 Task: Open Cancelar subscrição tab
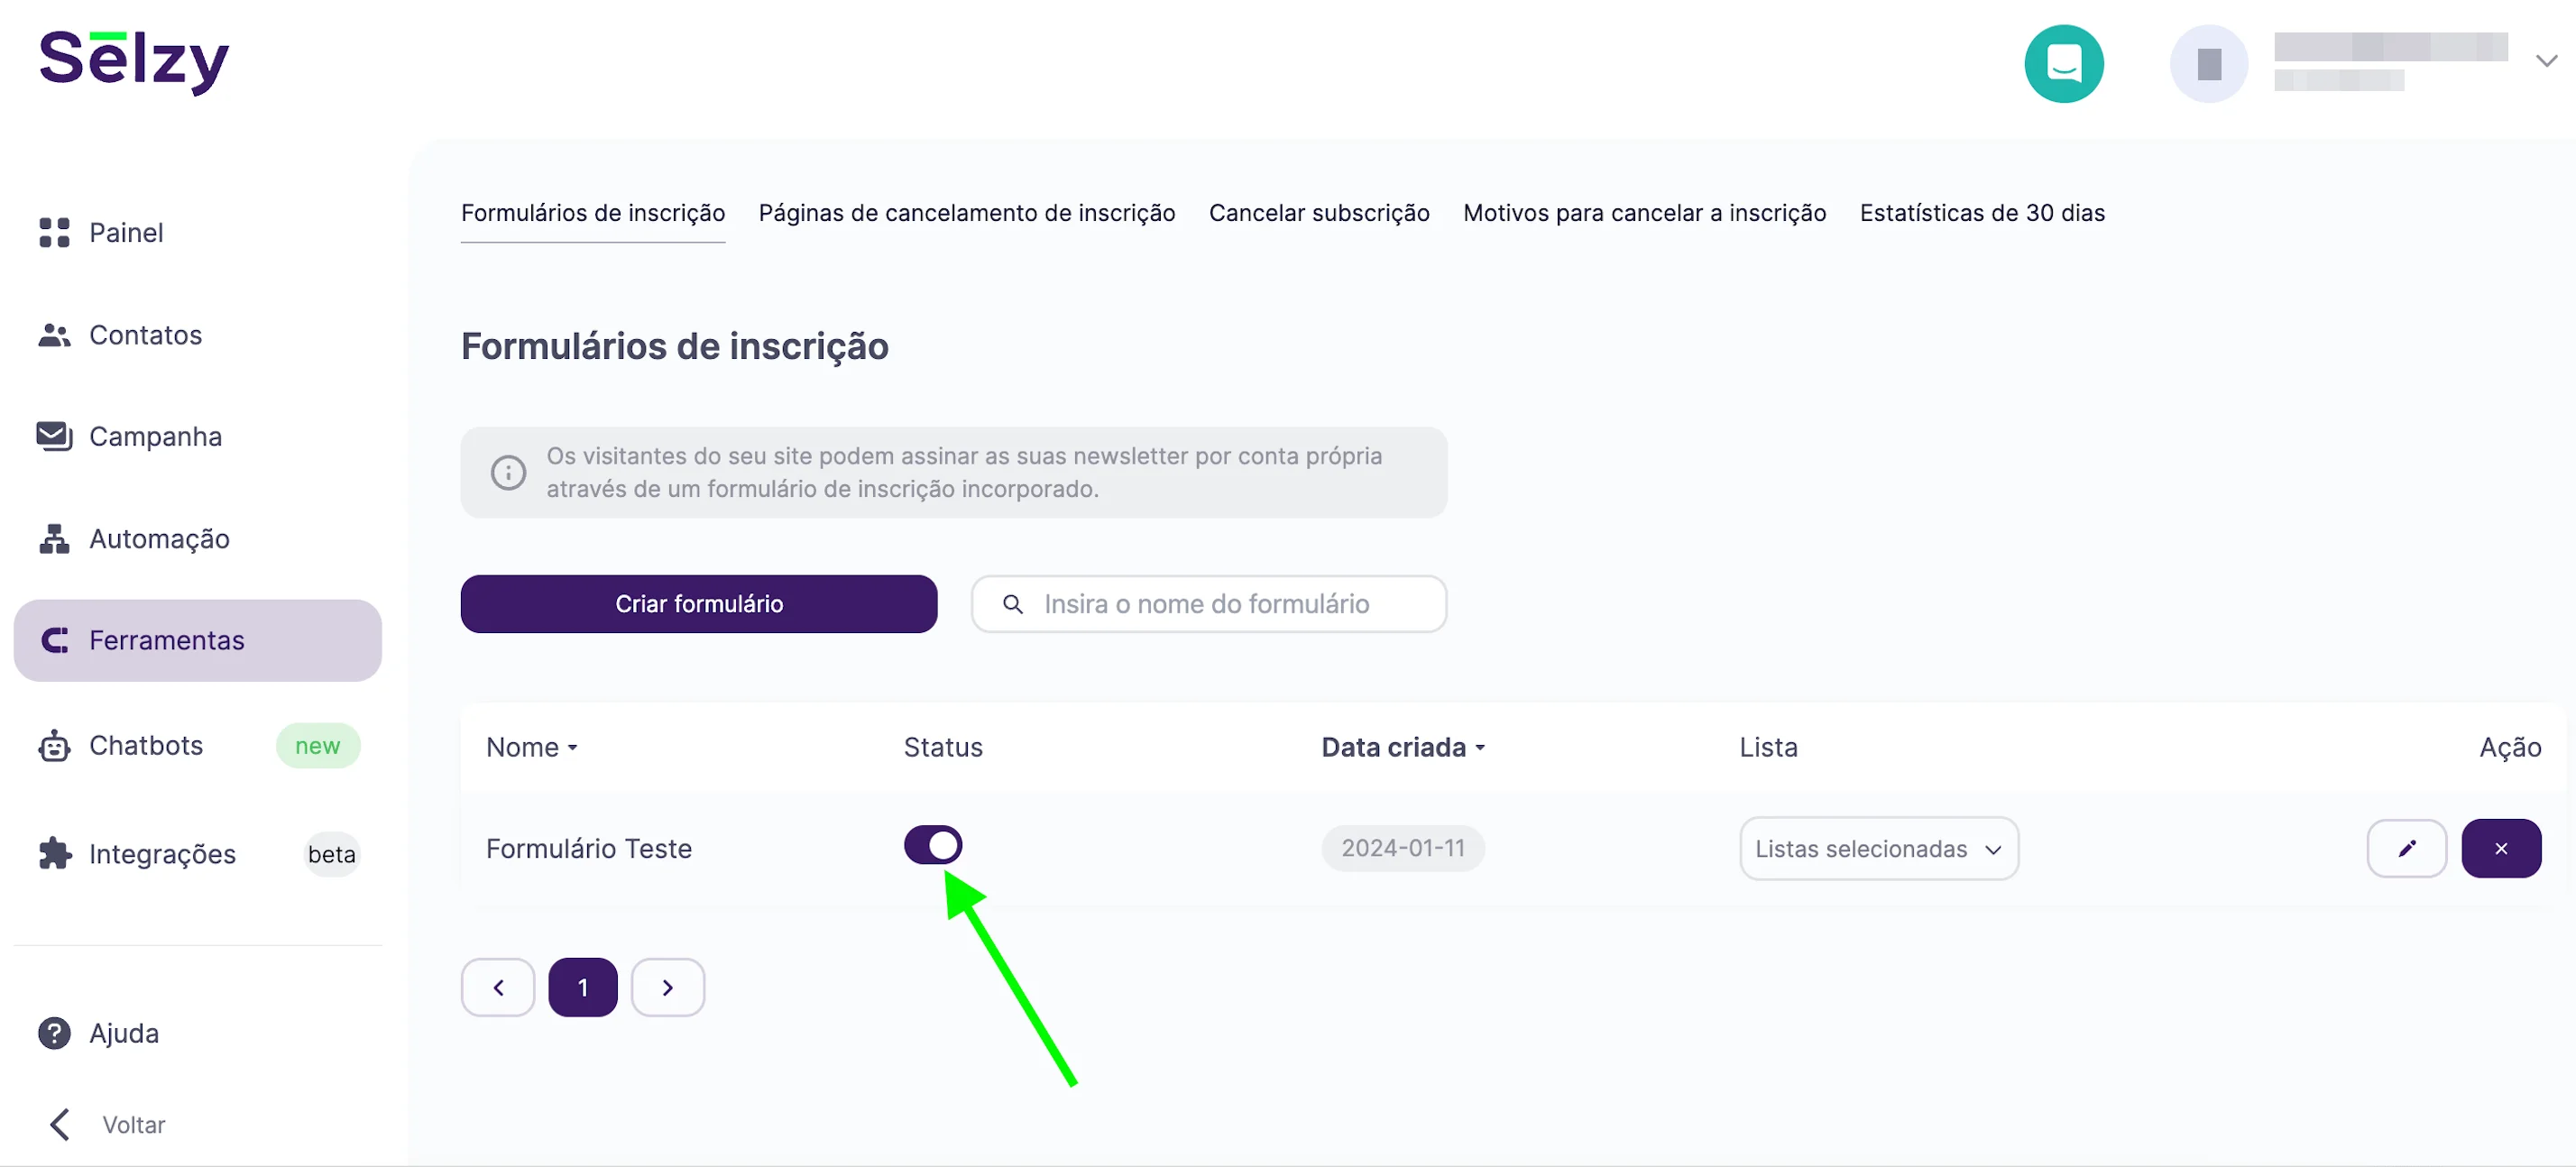1319,213
